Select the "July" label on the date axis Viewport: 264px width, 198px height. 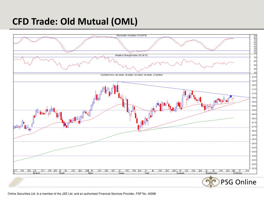(147, 173)
